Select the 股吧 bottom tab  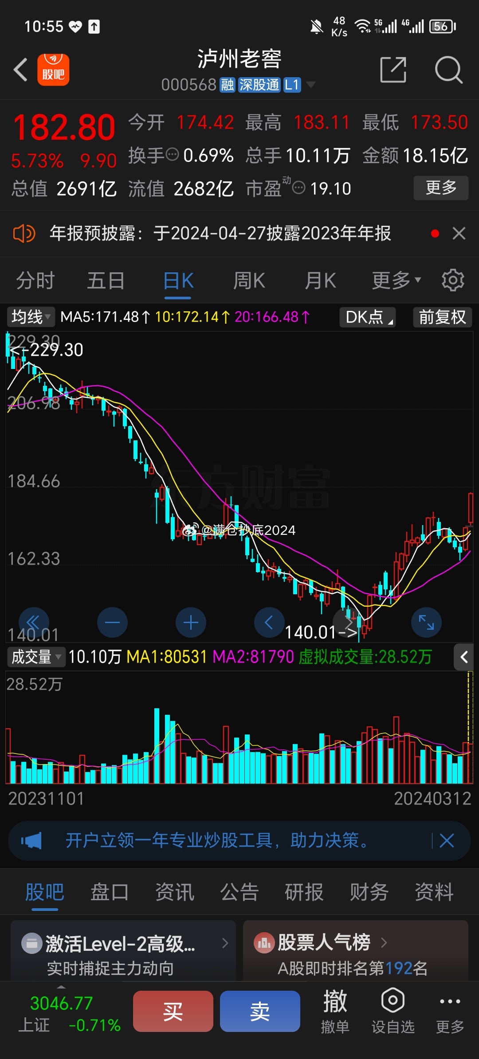45,892
